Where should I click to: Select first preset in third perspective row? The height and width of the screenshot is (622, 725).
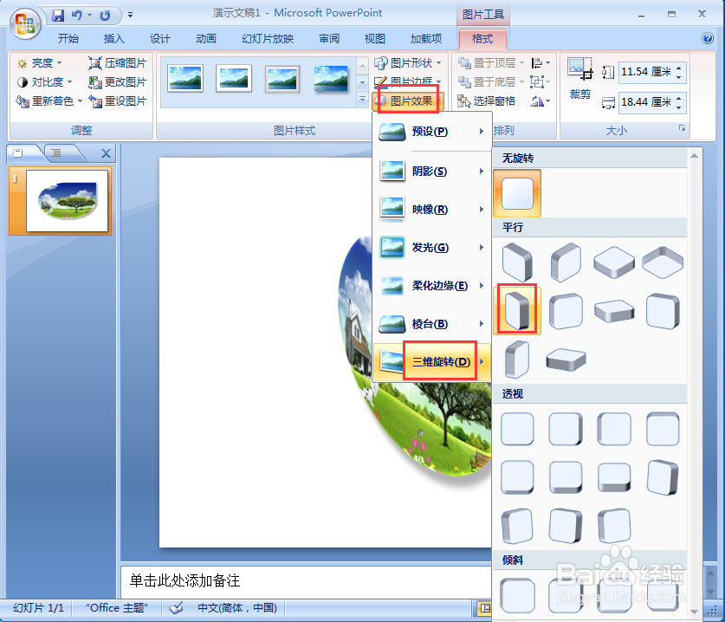(517, 526)
